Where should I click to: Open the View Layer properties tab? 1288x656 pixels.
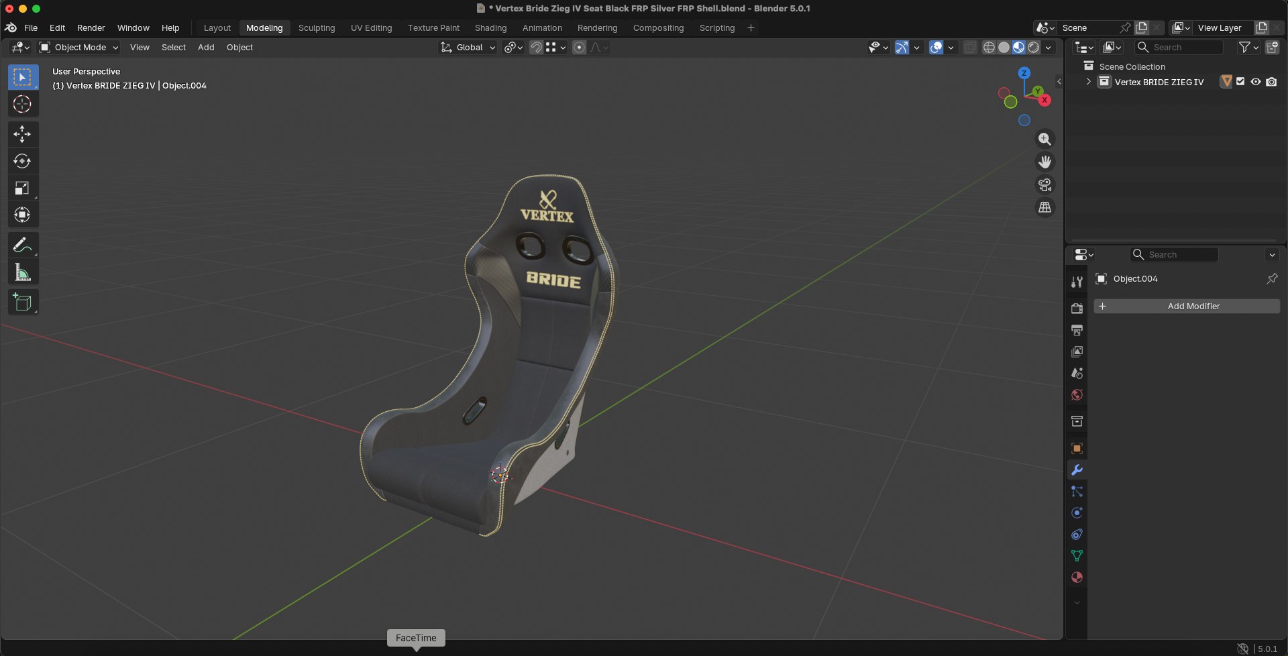point(1077,351)
